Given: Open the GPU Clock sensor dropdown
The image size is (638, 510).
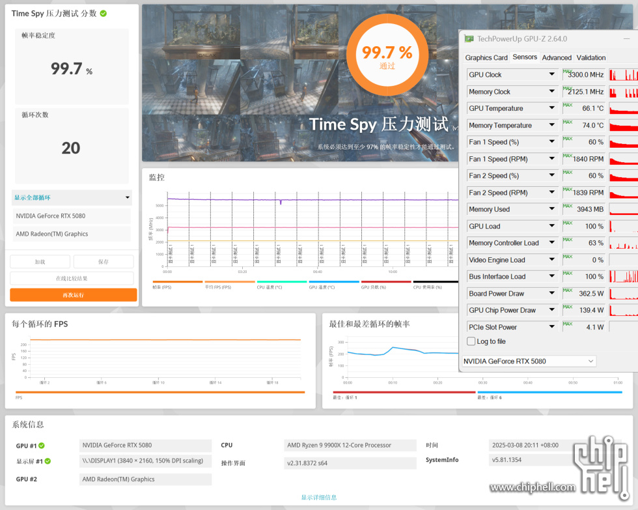Looking at the screenshot, I should (552, 74).
